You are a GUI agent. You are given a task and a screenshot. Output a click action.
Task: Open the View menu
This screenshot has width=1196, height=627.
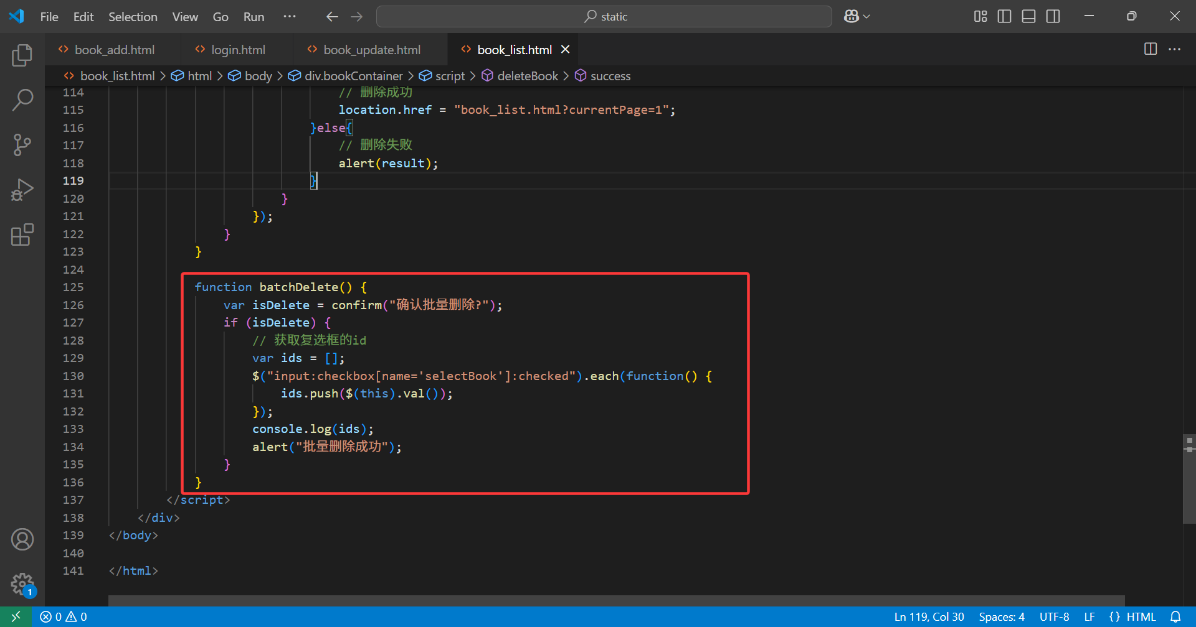pyautogui.click(x=185, y=17)
